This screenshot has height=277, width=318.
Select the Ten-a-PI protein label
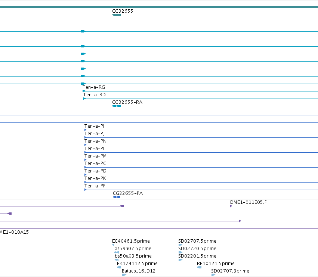94,126
